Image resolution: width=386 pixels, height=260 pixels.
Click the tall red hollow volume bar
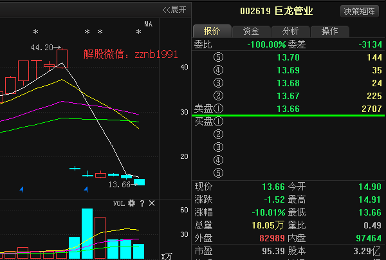coord(100,238)
